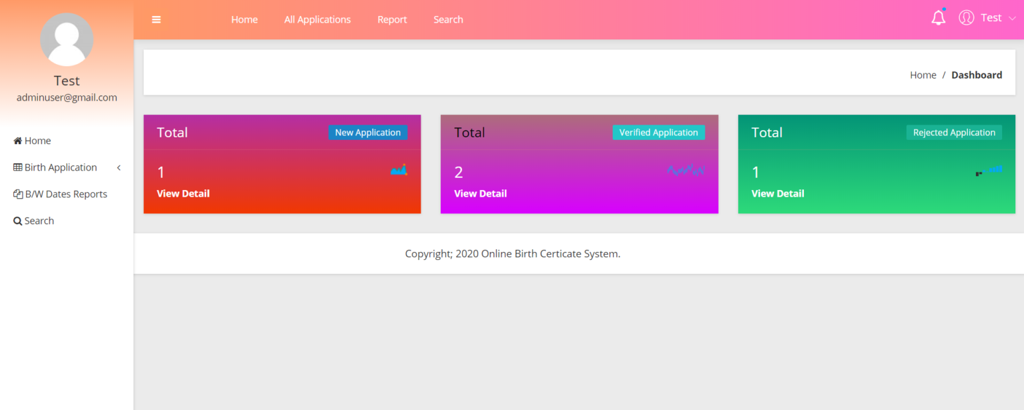
Task: Click count 2 on Verified Application card
Action: point(459,173)
